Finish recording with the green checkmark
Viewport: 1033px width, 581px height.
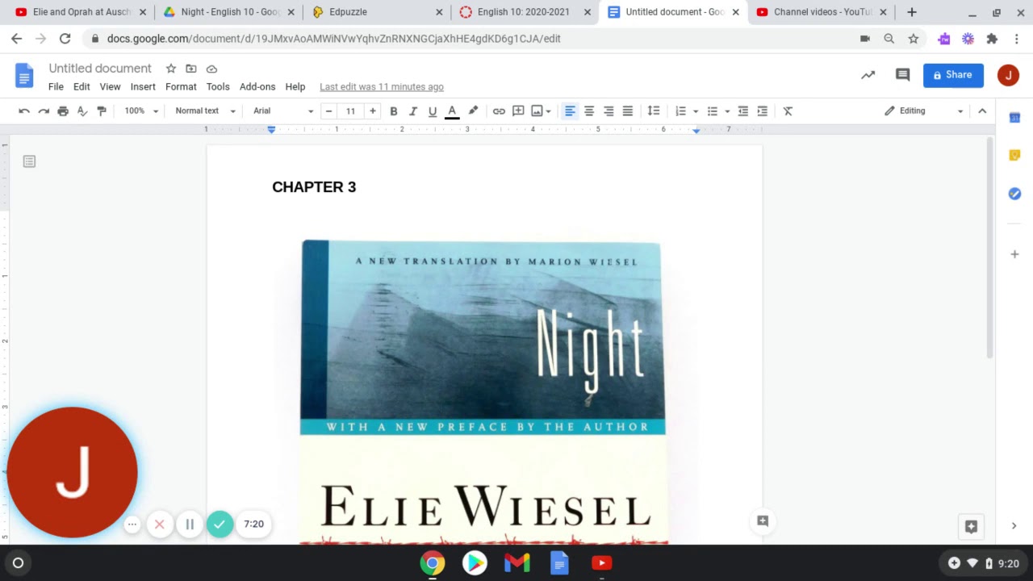click(220, 525)
